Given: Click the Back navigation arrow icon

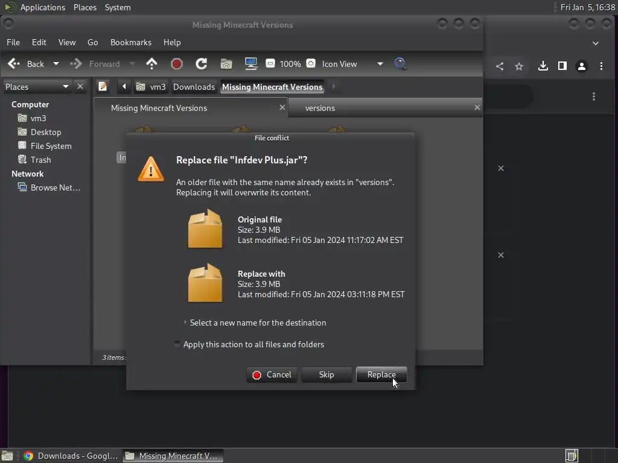Looking at the screenshot, I should point(13,64).
